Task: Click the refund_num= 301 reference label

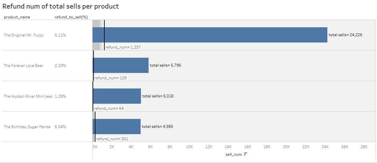Action: pos(112,139)
